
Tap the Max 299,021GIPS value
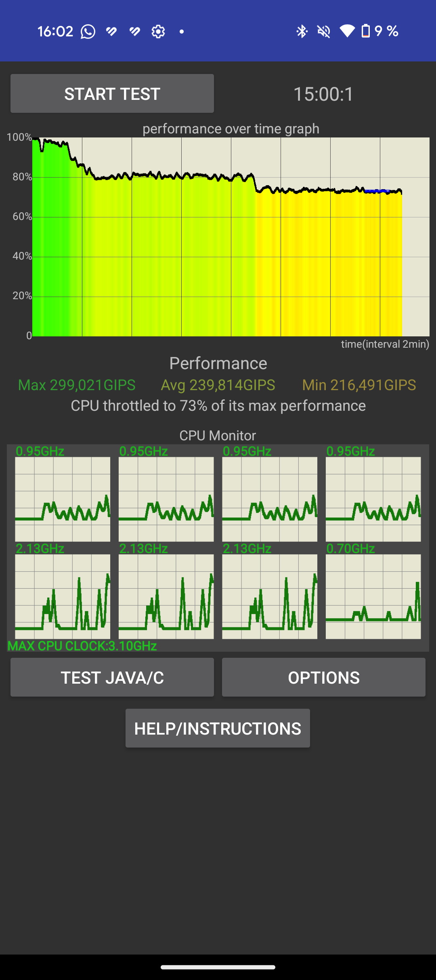pos(77,385)
